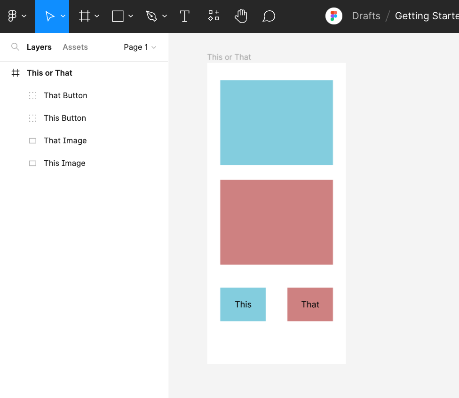Open the Resources components tool

[x=214, y=16]
